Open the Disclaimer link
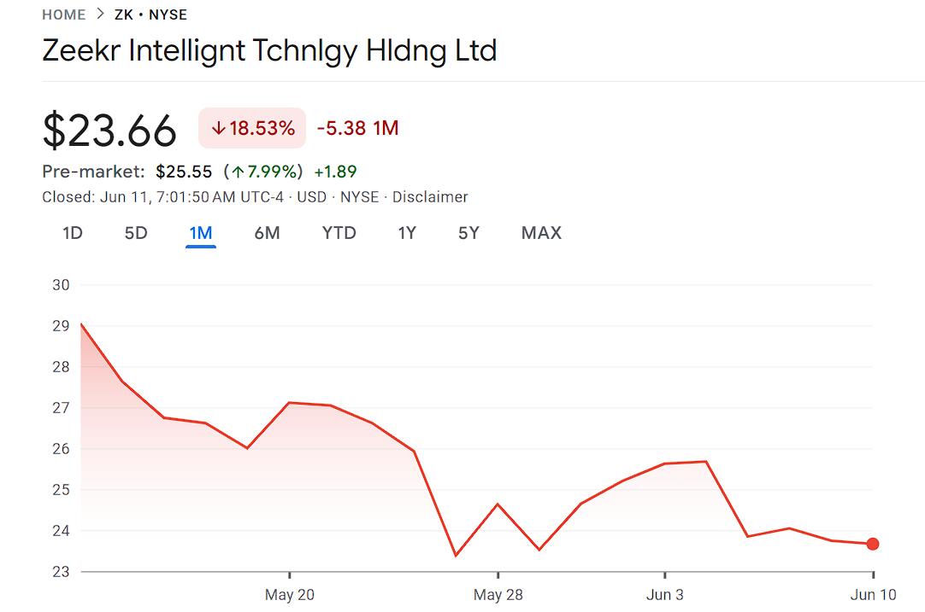The height and width of the screenshot is (612, 925). 430,196
